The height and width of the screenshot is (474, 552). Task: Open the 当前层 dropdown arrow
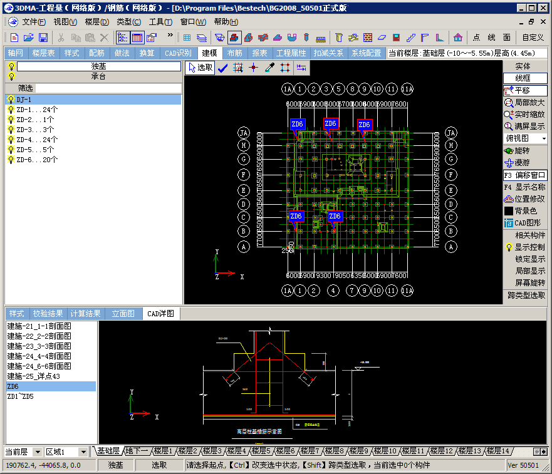[x=38, y=452]
